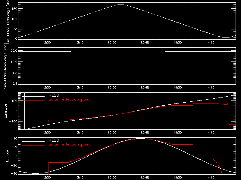The height and width of the screenshot is (180, 241).
Task: Click 14:00 tick under Moon angle plot
Action: tap(177, 88)
